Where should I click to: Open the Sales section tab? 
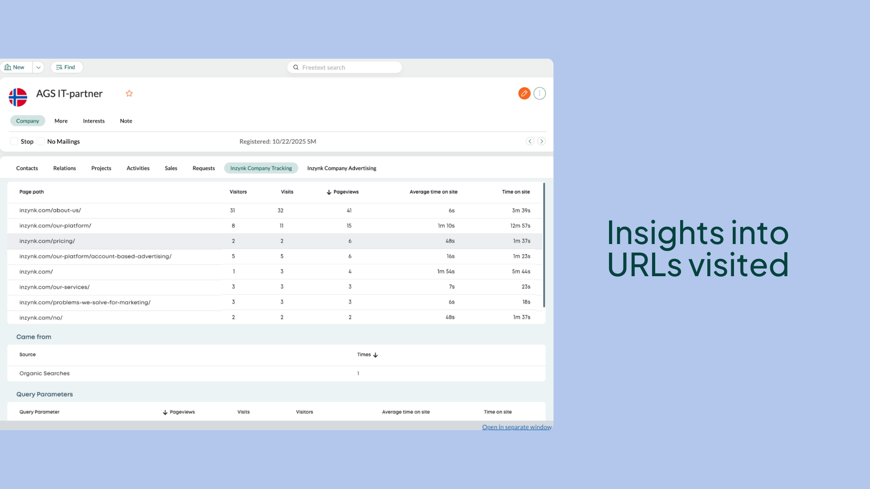click(171, 168)
